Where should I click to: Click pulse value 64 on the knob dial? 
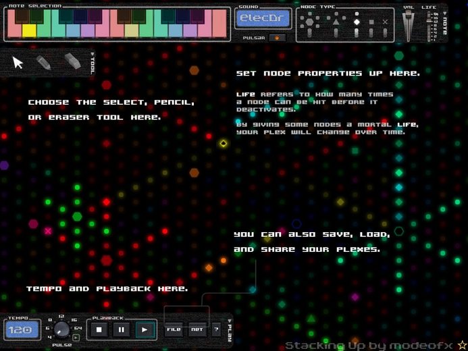coord(78,328)
